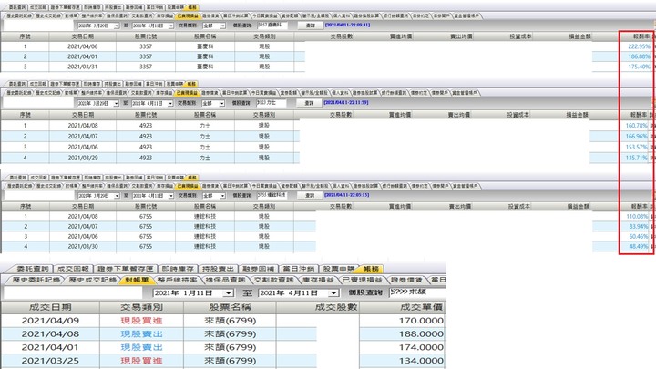
Task: Select the 186.88% return rate cell
Action: 639,56
